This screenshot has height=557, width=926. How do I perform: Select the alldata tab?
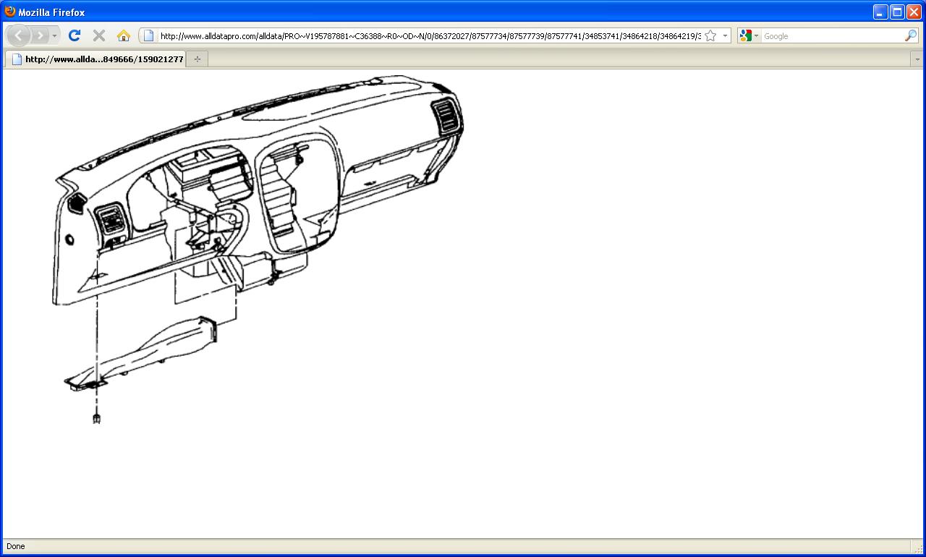[x=98, y=59]
